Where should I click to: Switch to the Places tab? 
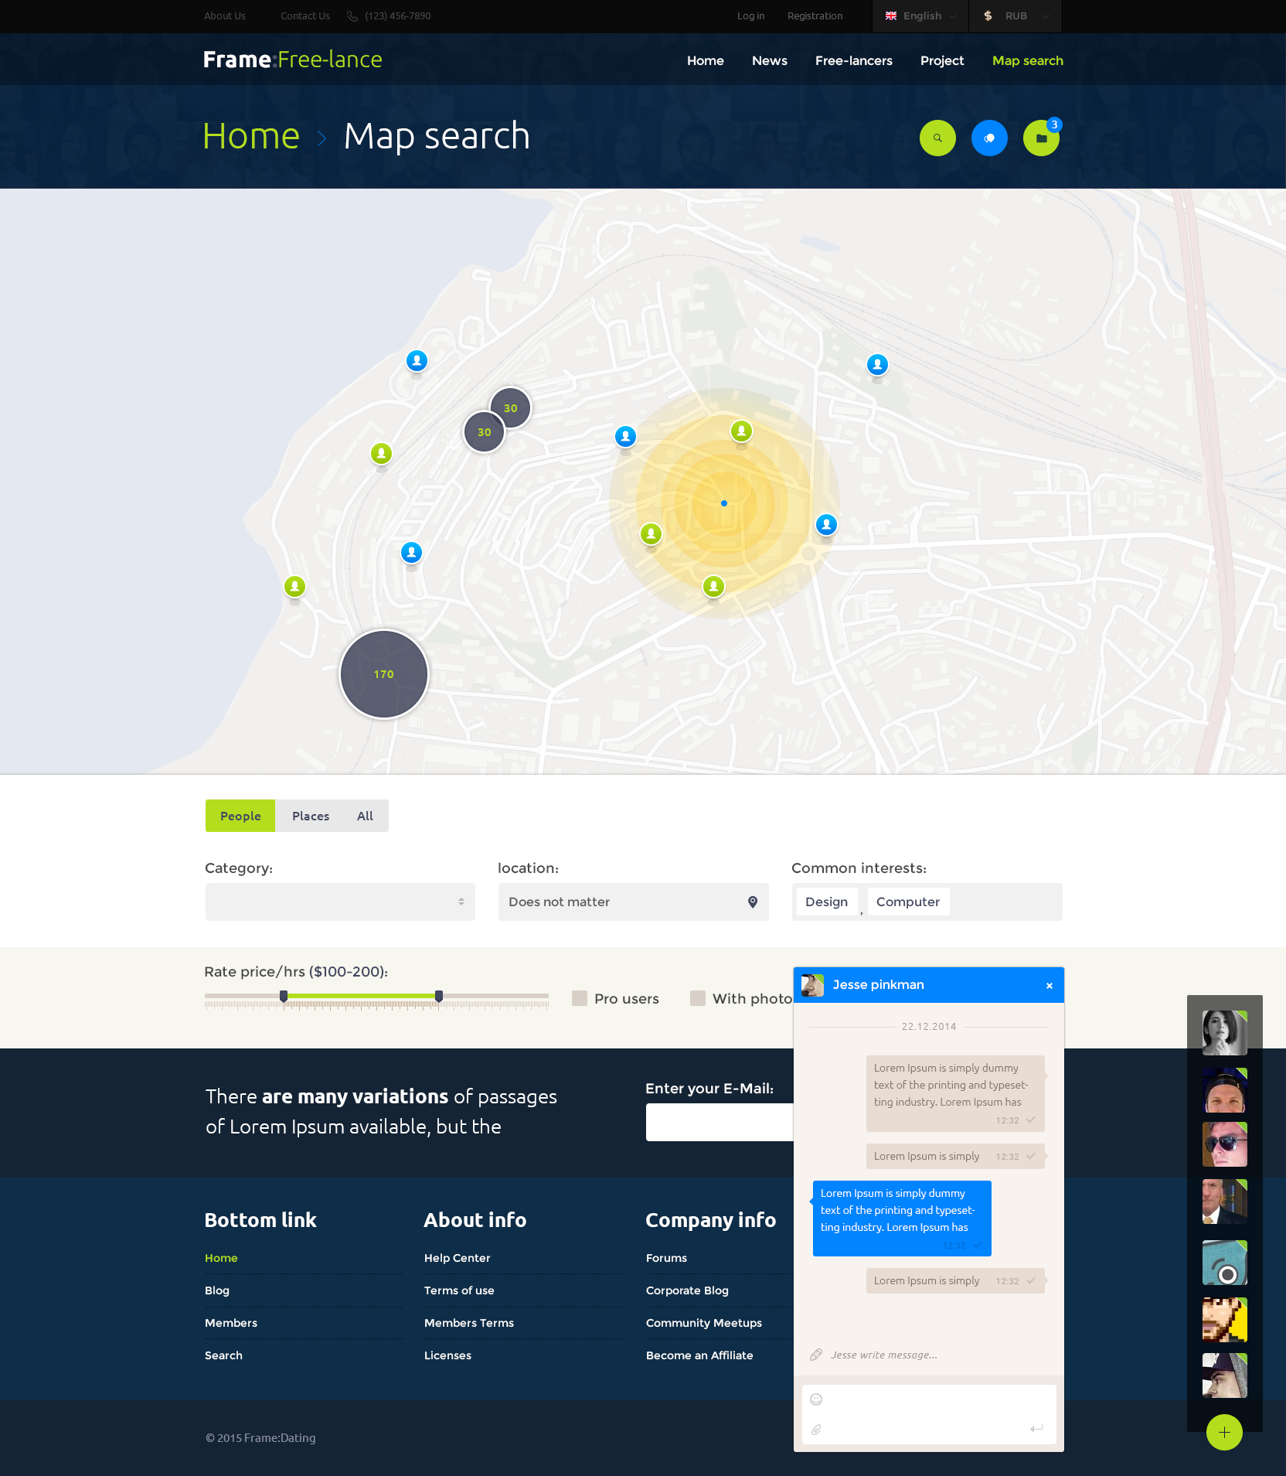click(311, 816)
